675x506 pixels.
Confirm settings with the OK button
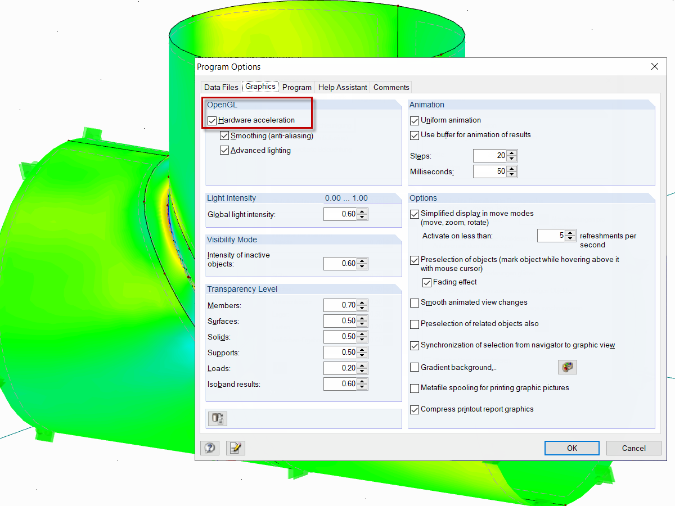(571, 448)
